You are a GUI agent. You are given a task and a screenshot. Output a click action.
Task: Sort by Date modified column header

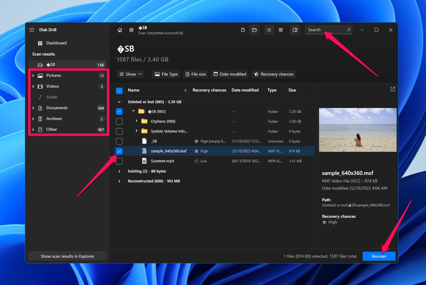click(x=245, y=90)
